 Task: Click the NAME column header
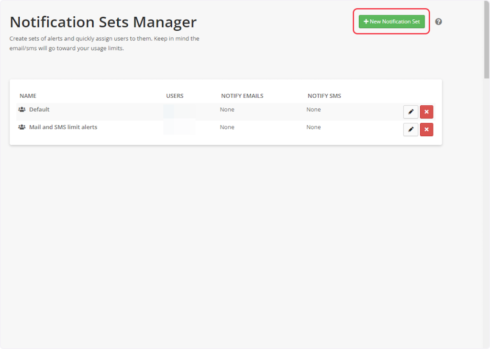[28, 96]
